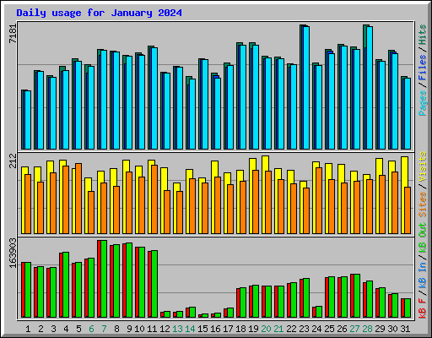Click weekend day 20 label
This screenshot has height=338, width=432.
click(x=266, y=329)
